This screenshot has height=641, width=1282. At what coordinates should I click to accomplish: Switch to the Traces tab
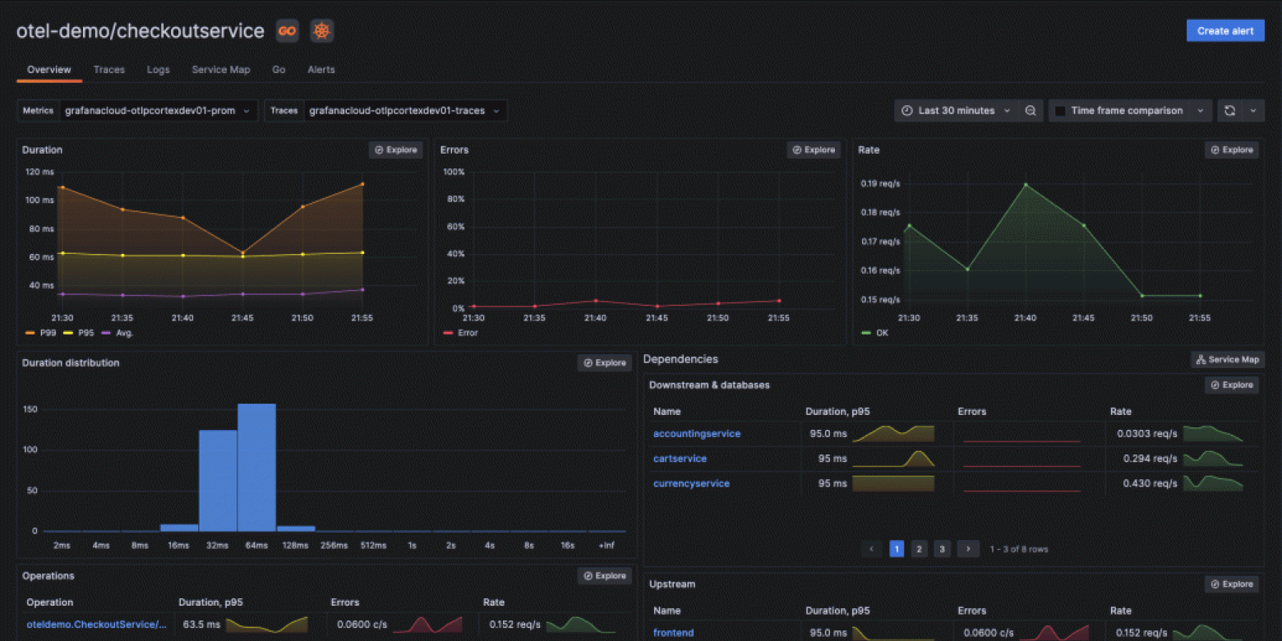click(108, 70)
